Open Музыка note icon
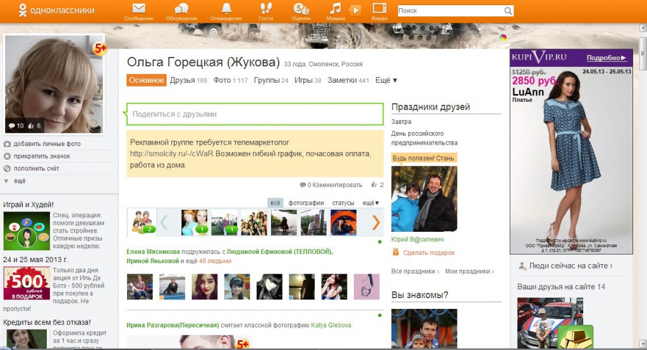The image size is (647, 350). point(335,8)
